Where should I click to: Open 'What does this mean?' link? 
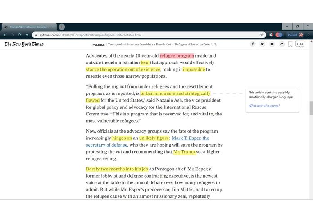[x=264, y=106]
